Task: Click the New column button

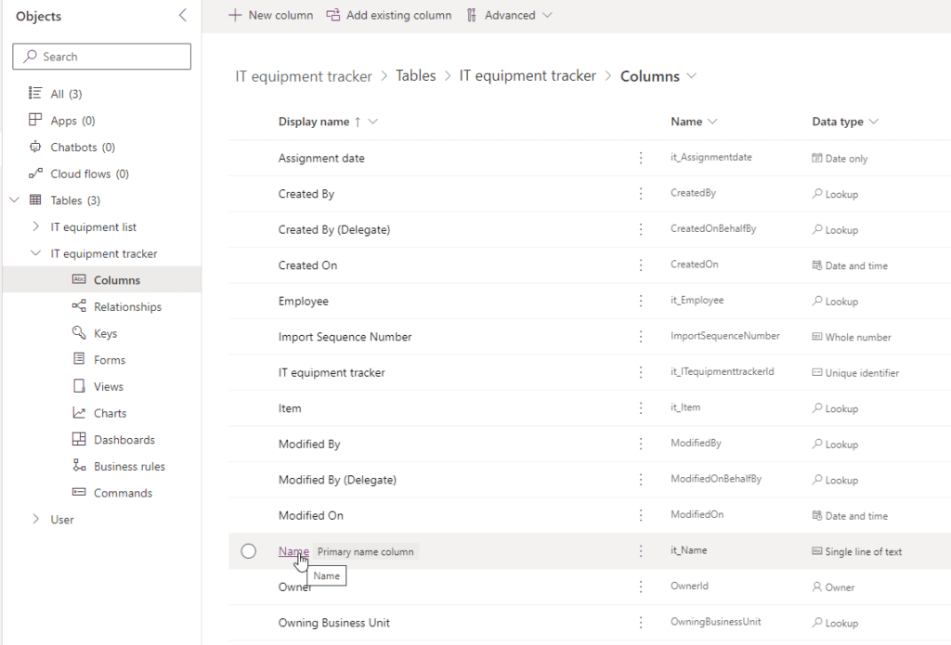Action: 270,16
